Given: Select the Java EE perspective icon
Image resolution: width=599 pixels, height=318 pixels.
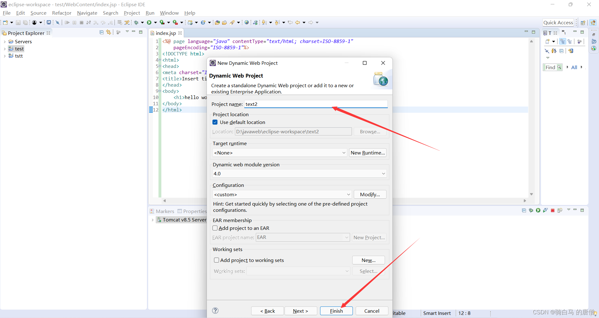Looking at the screenshot, I should click(x=593, y=22).
